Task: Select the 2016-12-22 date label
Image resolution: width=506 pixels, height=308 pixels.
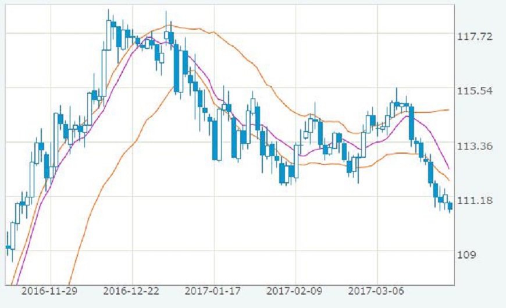Action: 132,290
